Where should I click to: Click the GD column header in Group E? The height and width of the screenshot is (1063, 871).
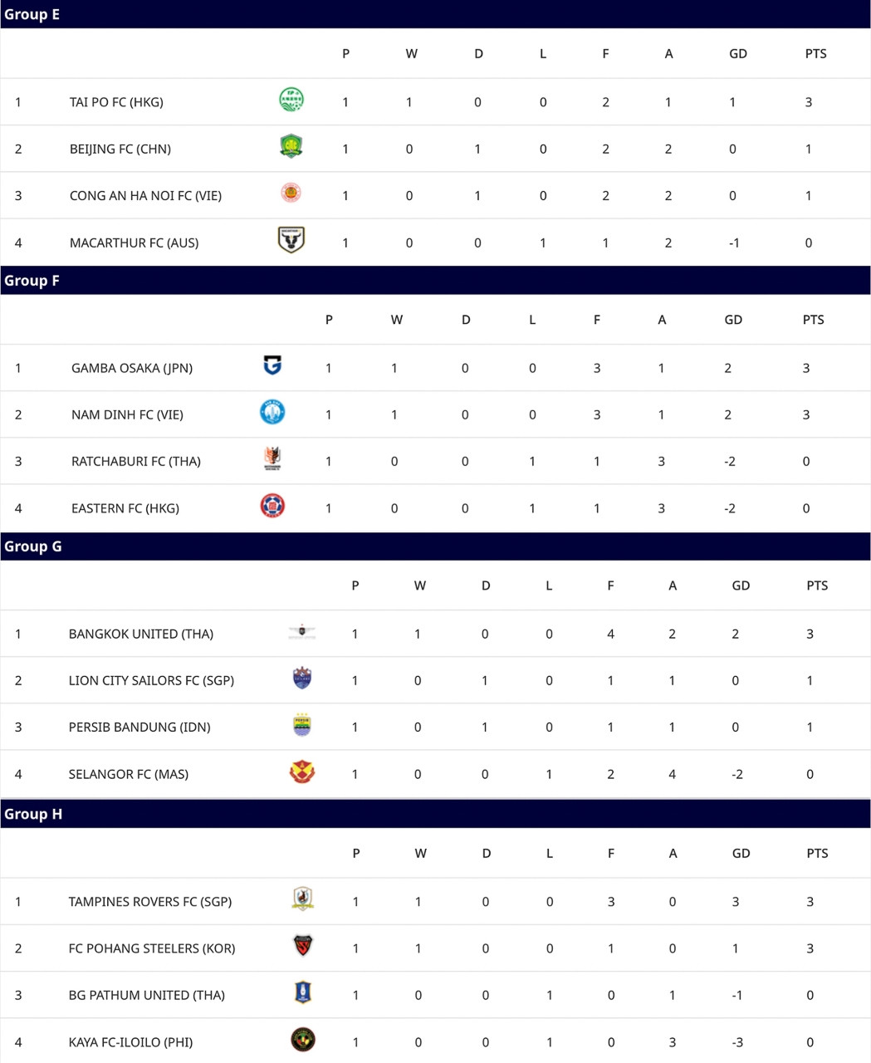tap(738, 54)
